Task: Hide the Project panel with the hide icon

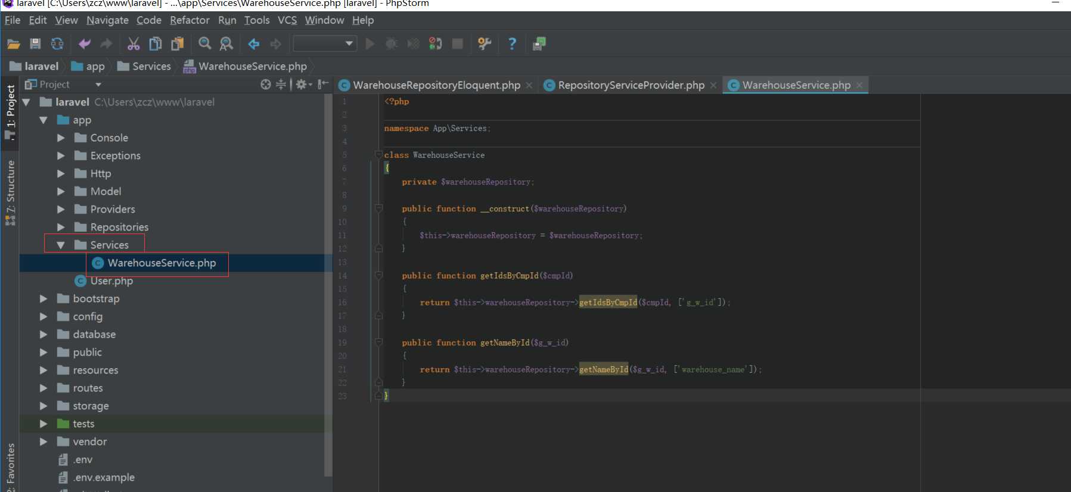Action: (322, 85)
